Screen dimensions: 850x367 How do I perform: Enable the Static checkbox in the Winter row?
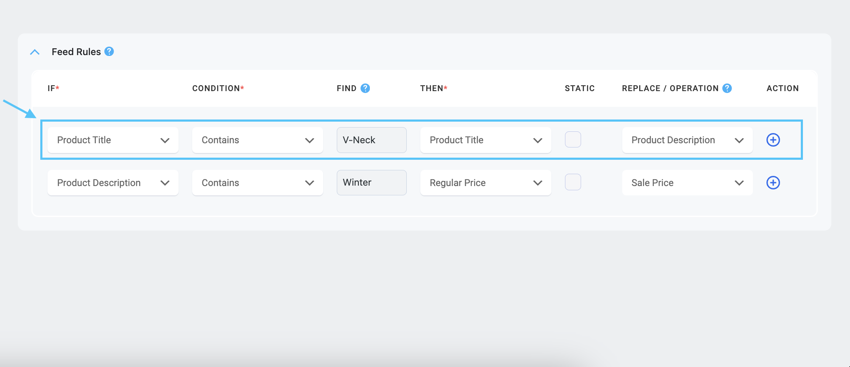[x=573, y=182]
